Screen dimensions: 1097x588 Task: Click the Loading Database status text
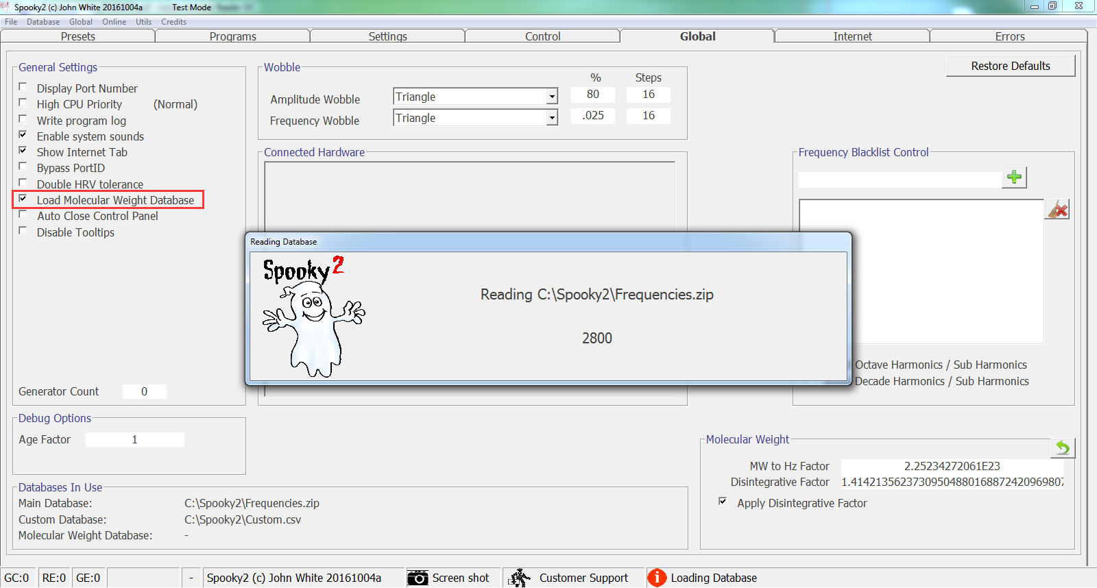714,578
